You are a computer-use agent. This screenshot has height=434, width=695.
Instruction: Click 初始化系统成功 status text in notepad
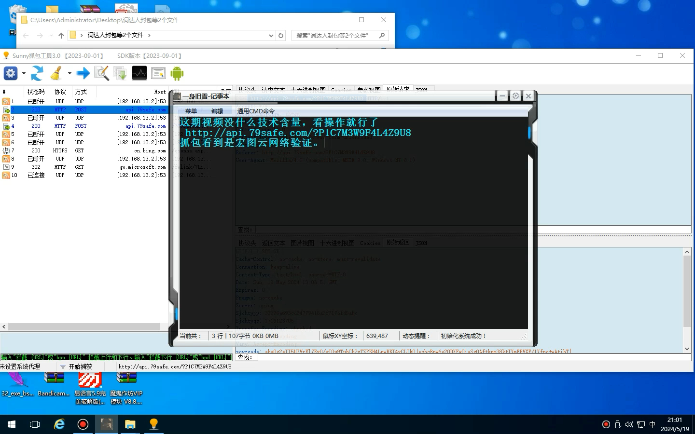point(463,336)
